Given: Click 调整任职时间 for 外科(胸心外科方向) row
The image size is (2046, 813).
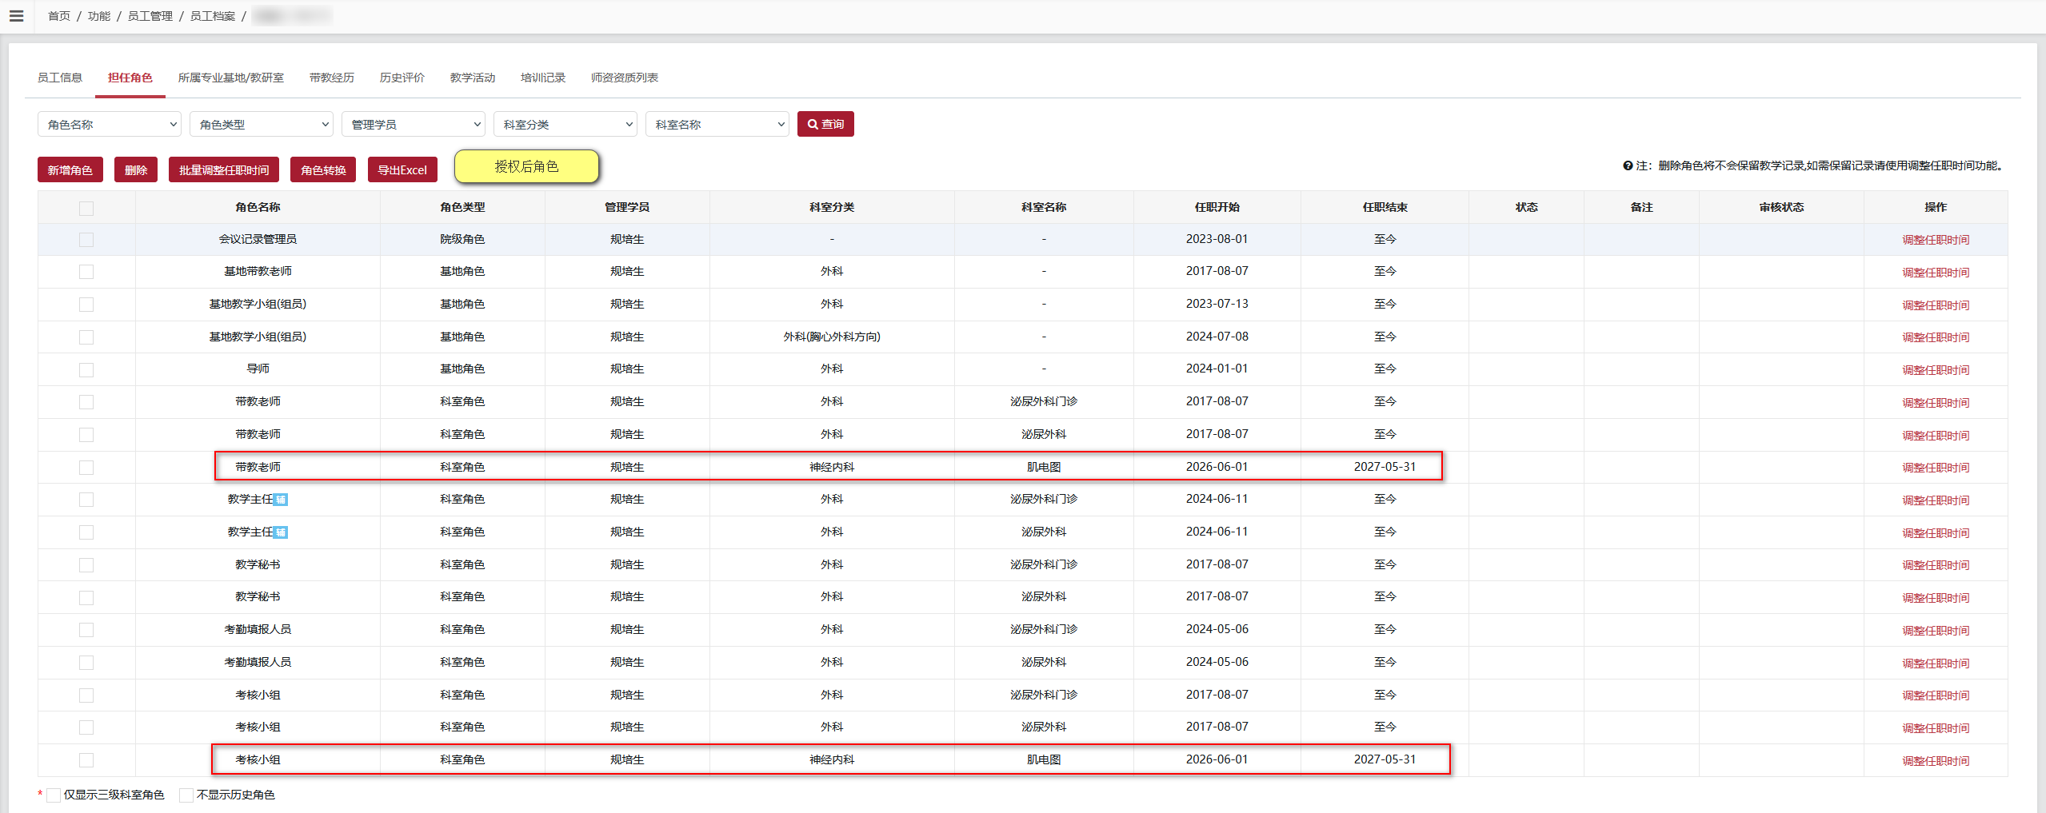Looking at the screenshot, I should pos(1936,337).
